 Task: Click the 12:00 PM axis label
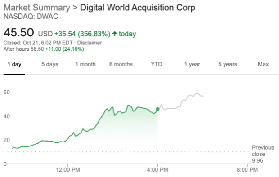(68, 170)
